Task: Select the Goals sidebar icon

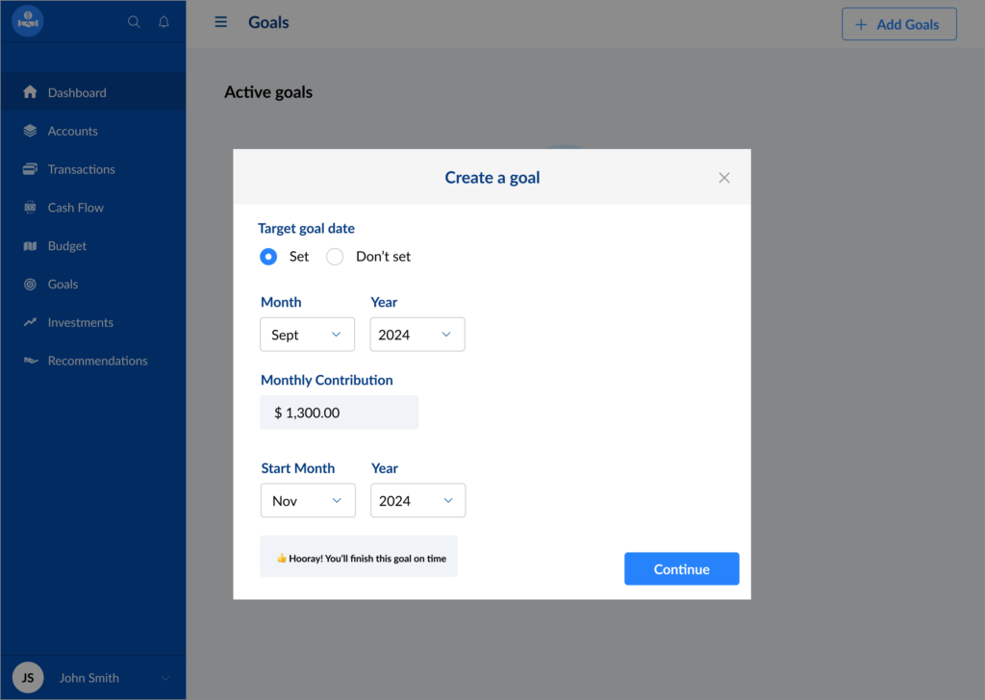Action: [63, 284]
